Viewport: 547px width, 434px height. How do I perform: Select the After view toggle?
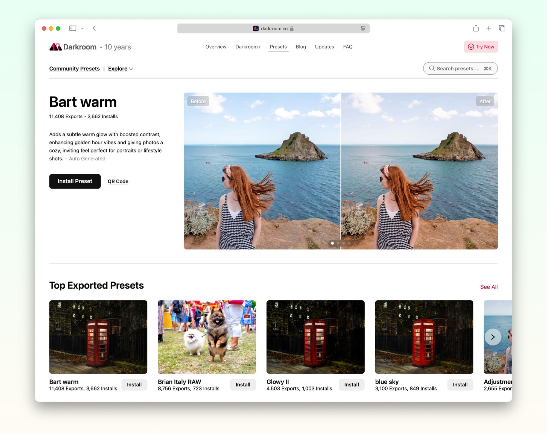[x=485, y=101]
